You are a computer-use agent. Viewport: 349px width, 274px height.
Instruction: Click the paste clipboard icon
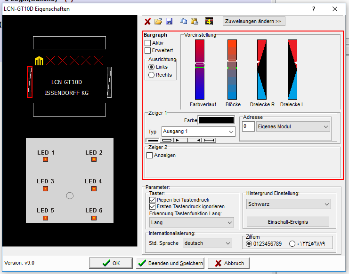point(194,21)
